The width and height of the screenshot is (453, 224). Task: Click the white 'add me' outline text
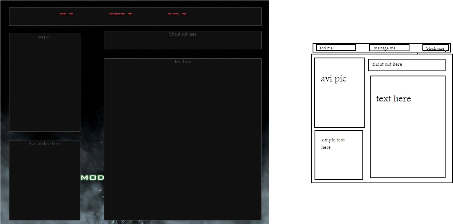[x=326, y=48]
